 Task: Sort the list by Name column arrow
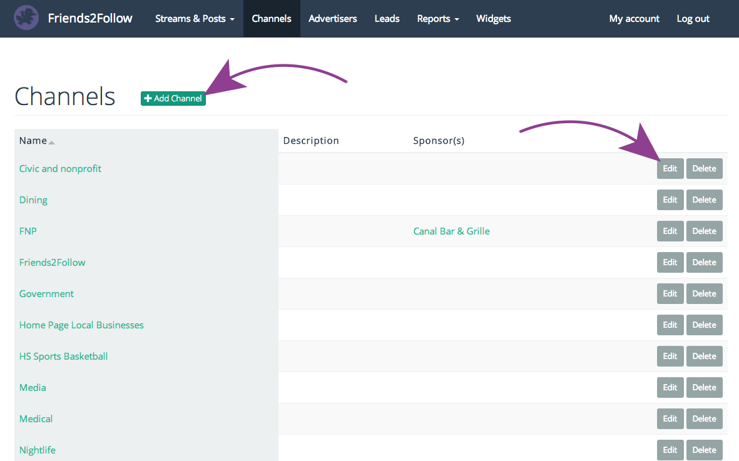tap(51, 142)
